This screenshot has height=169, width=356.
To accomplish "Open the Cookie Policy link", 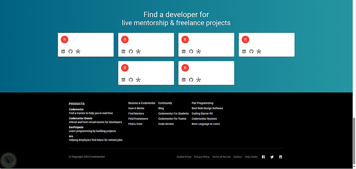I will point(184,157).
